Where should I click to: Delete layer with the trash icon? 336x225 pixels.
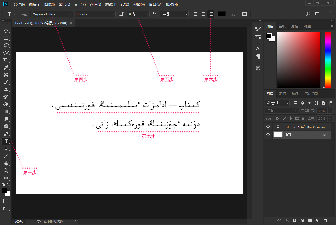point(325,220)
